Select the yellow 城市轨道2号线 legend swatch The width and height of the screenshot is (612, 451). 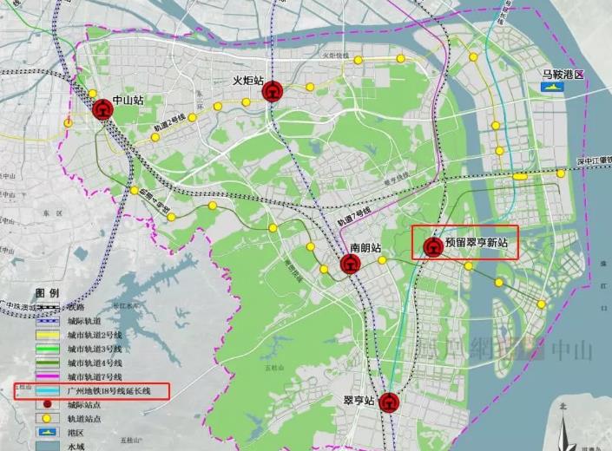click(x=49, y=335)
